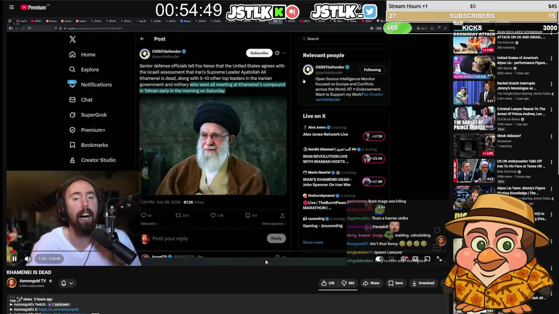Click the X logo in the sidebar

(x=72, y=39)
